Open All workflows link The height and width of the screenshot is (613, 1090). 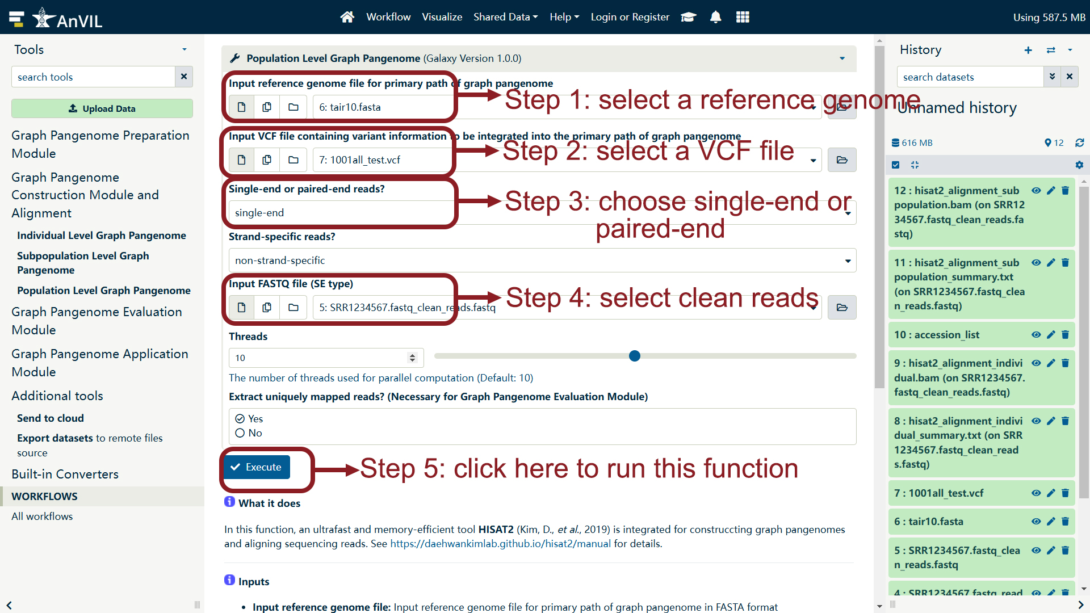[x=42, y=516]
